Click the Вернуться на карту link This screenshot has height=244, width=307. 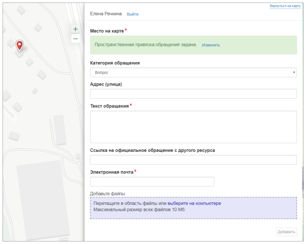(285, 6)
